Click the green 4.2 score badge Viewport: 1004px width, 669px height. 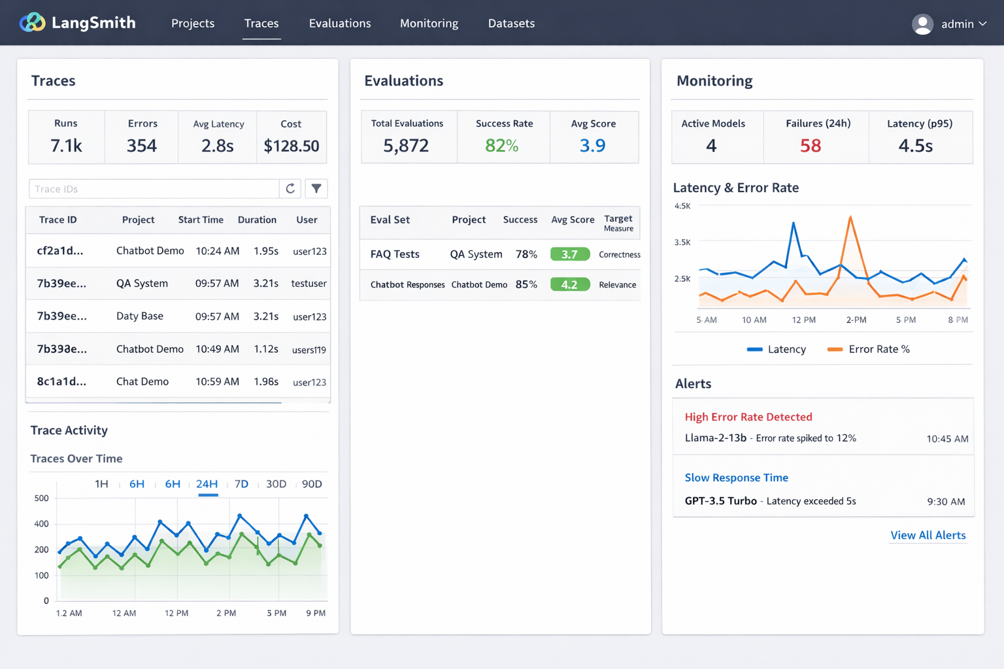coord(569,285)
